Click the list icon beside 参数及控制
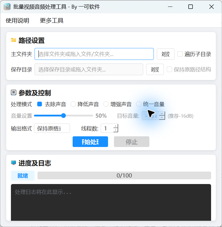The height and width of the screenshot is (227, 222). click(14, 92)
